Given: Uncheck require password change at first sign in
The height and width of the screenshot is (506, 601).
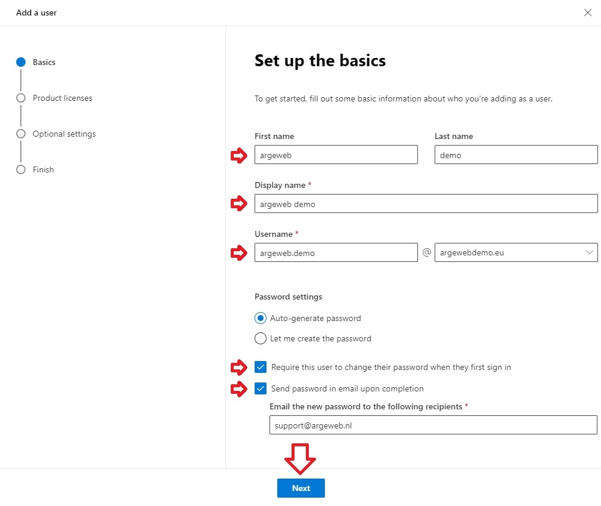Looking at the screenshot, I should click(x=260, y=367).
